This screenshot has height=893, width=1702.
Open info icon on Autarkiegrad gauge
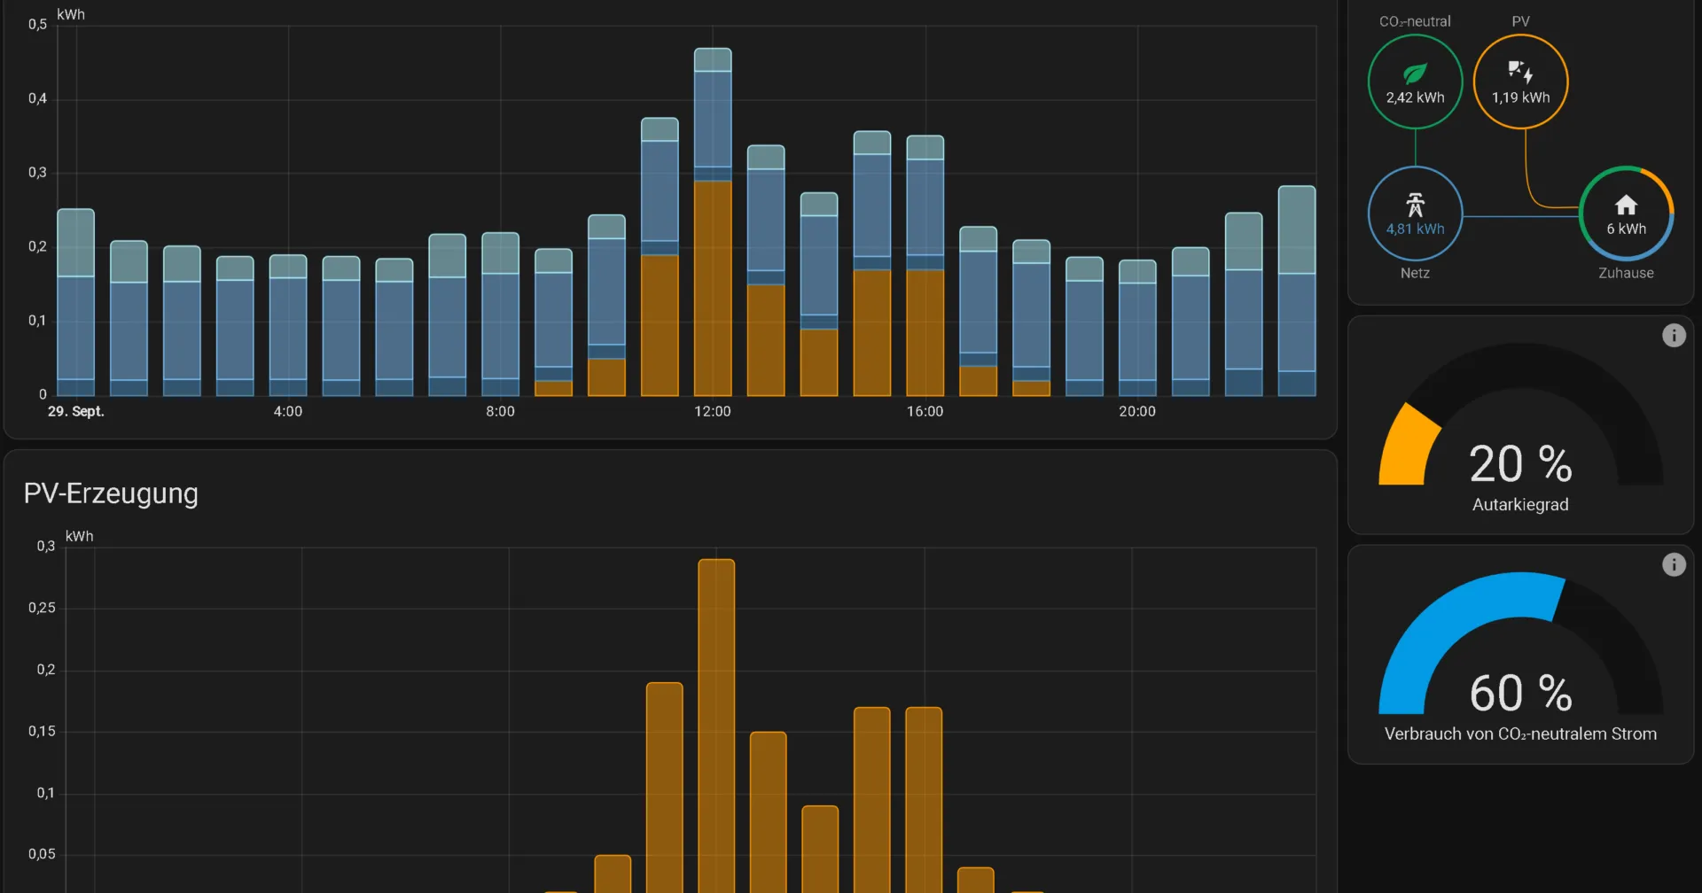point(1674,336)
